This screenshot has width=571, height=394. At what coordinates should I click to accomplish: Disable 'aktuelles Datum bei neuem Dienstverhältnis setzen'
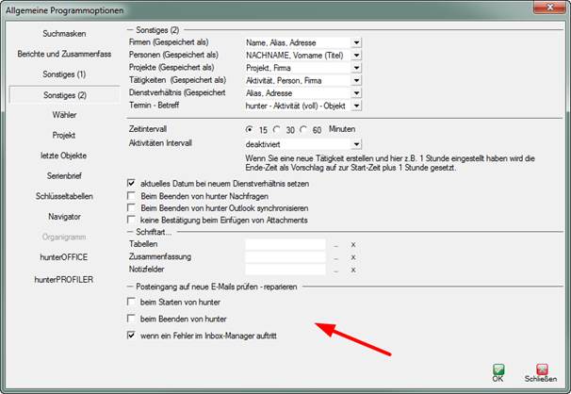[131, 182]
